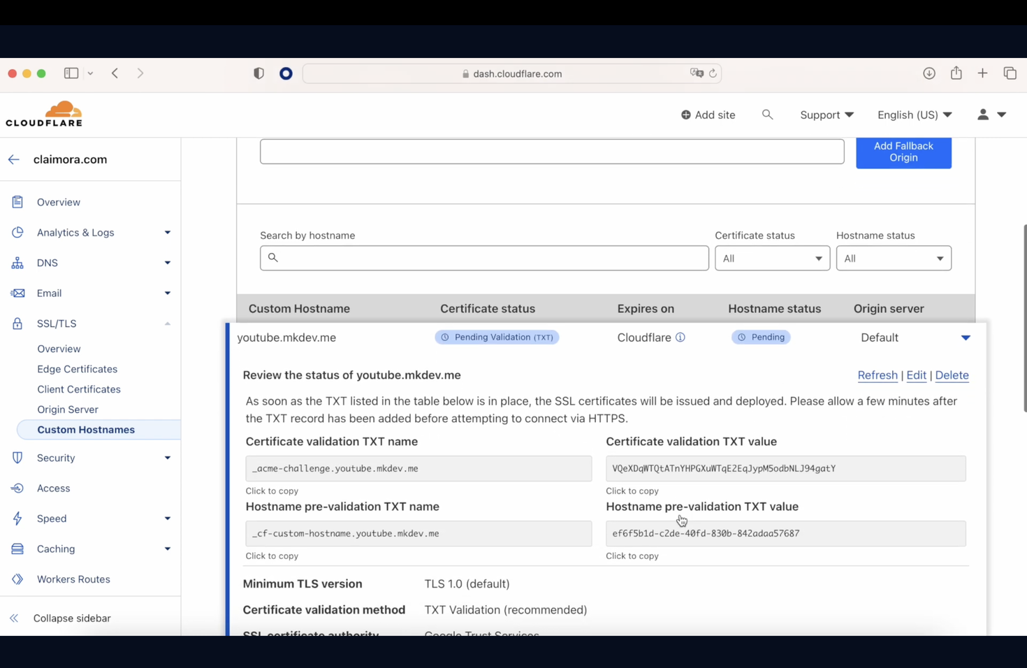The height and width of the screenshot is (668, 1027).
Task: Click info icon next to Cloudflare expiry
Action: (680, 337)
